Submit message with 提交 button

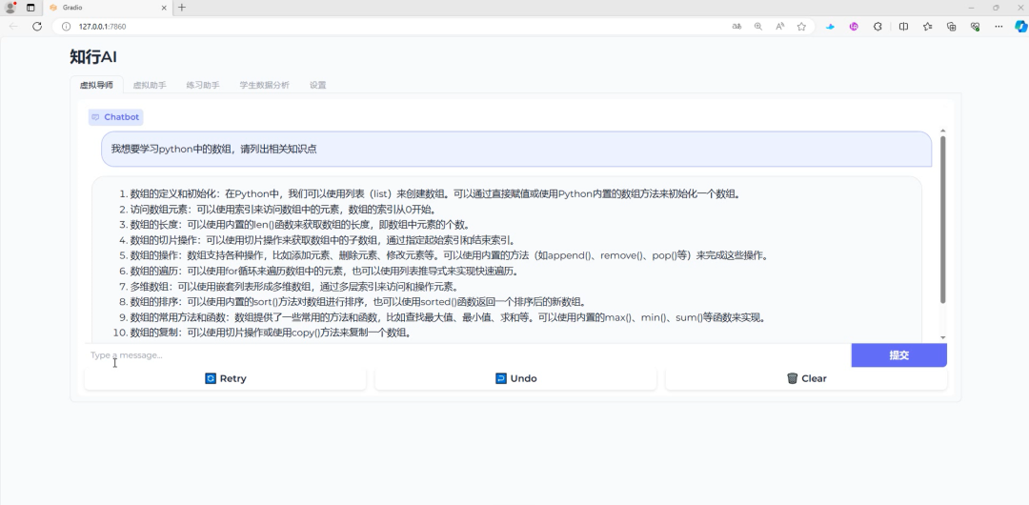[x=898, y=355]
